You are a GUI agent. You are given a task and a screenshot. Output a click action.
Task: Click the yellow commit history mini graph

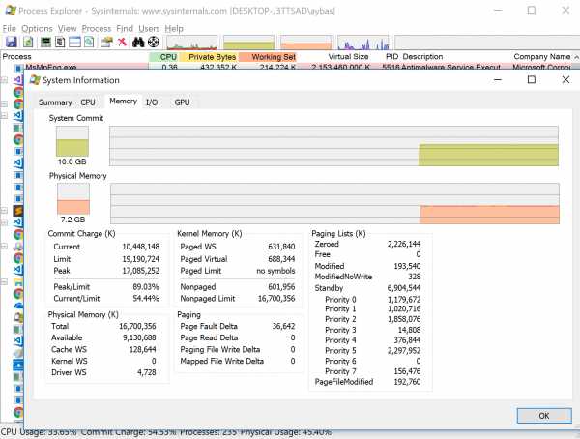[248, 43]
